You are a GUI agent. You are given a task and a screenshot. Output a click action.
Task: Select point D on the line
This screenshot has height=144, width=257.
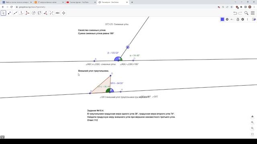coord(133,60)
